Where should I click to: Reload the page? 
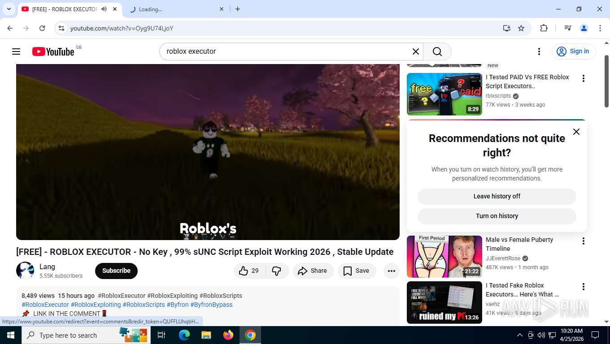click(42, 28)
